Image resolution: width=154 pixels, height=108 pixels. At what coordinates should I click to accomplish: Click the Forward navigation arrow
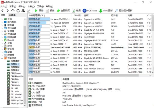pos(8,10)
